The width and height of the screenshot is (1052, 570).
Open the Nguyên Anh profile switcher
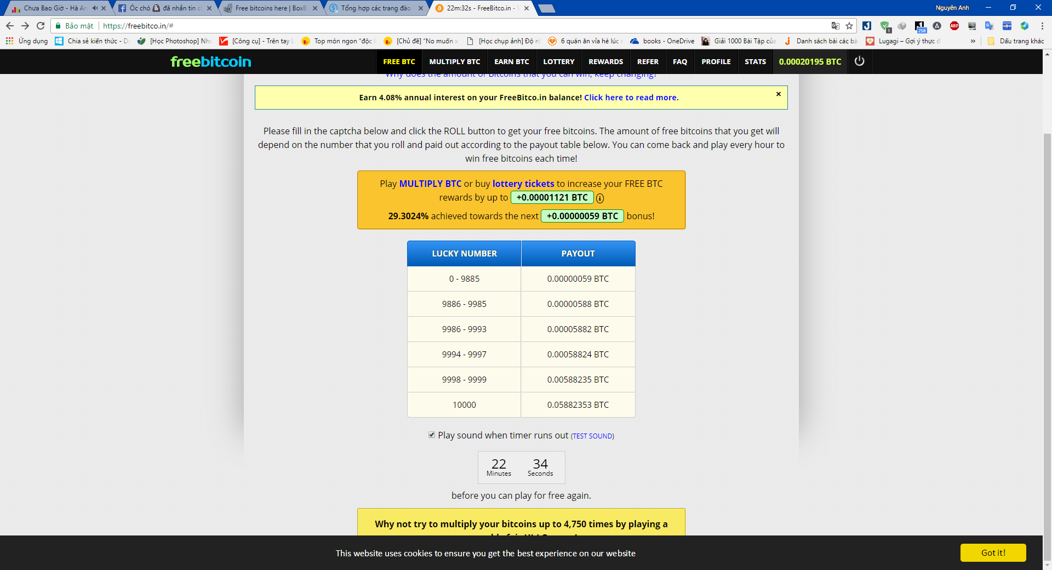click(x=952, y=8)
